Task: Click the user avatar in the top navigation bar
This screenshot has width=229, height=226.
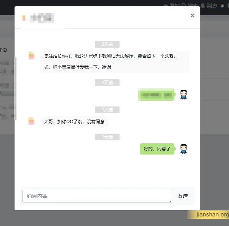Action: 222,6
